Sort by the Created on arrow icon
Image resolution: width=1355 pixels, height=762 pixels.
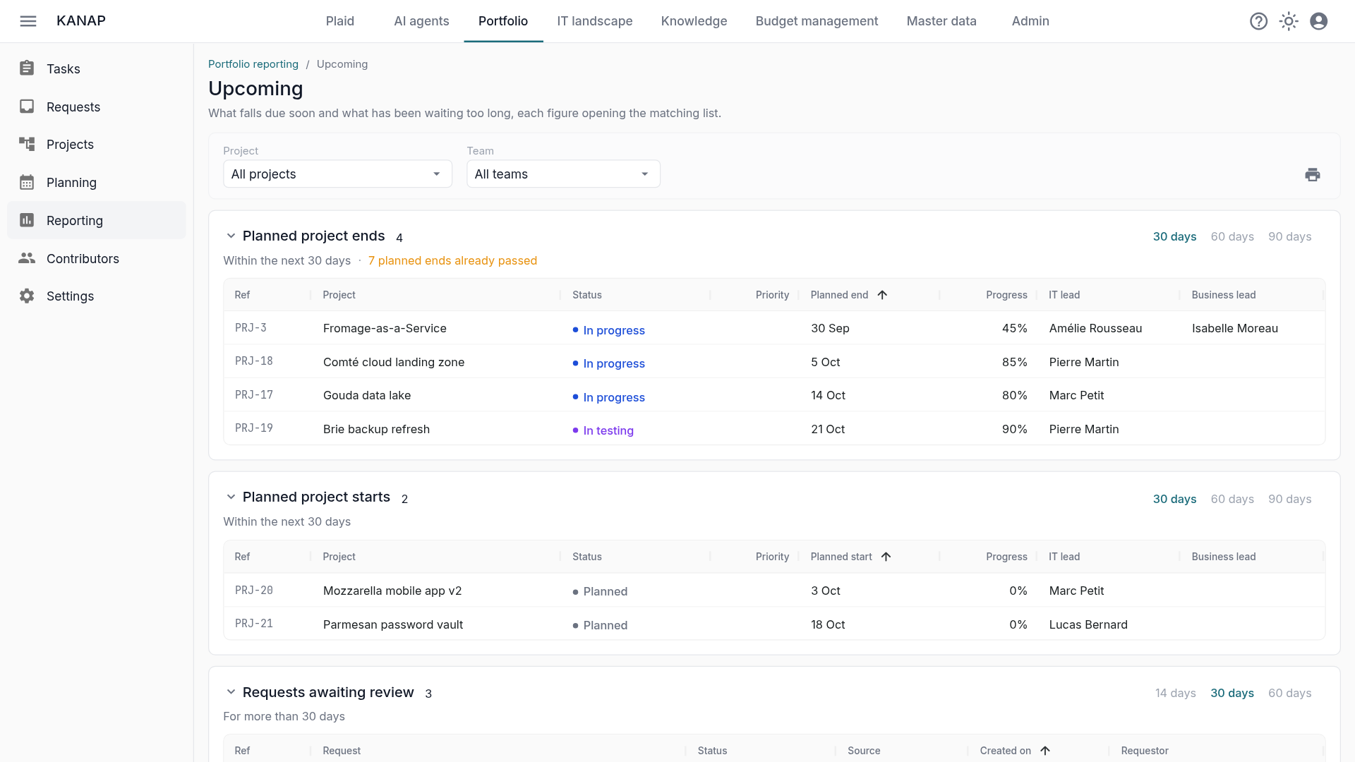pyautogui.click(x=1045, y=751)
